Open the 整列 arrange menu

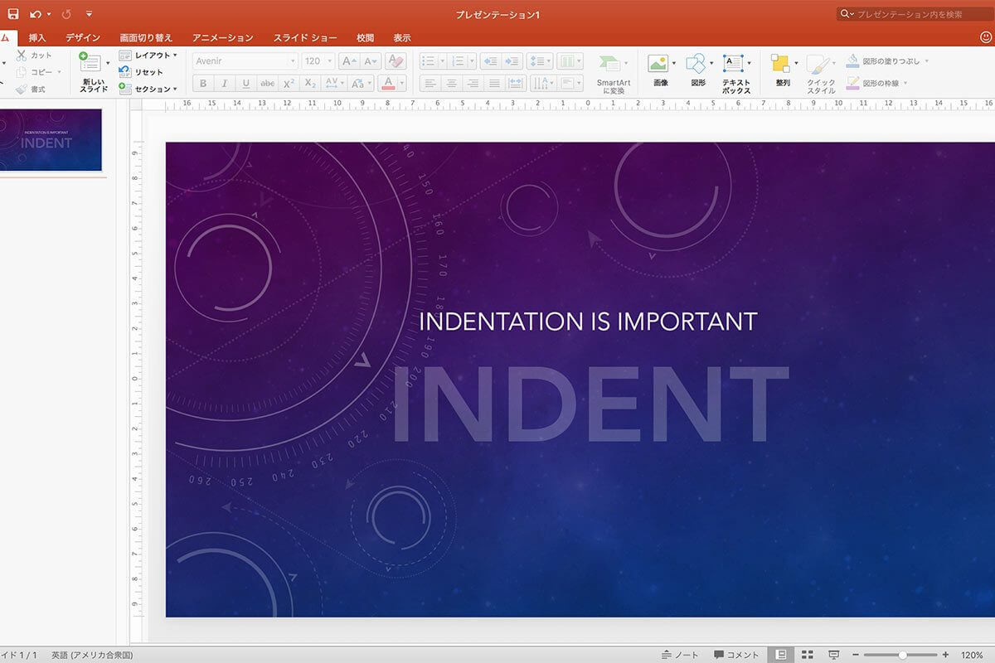783,70
